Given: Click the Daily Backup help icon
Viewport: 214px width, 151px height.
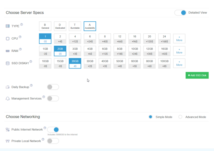Looking at the screenshot, I should click(x=31, y=86).
